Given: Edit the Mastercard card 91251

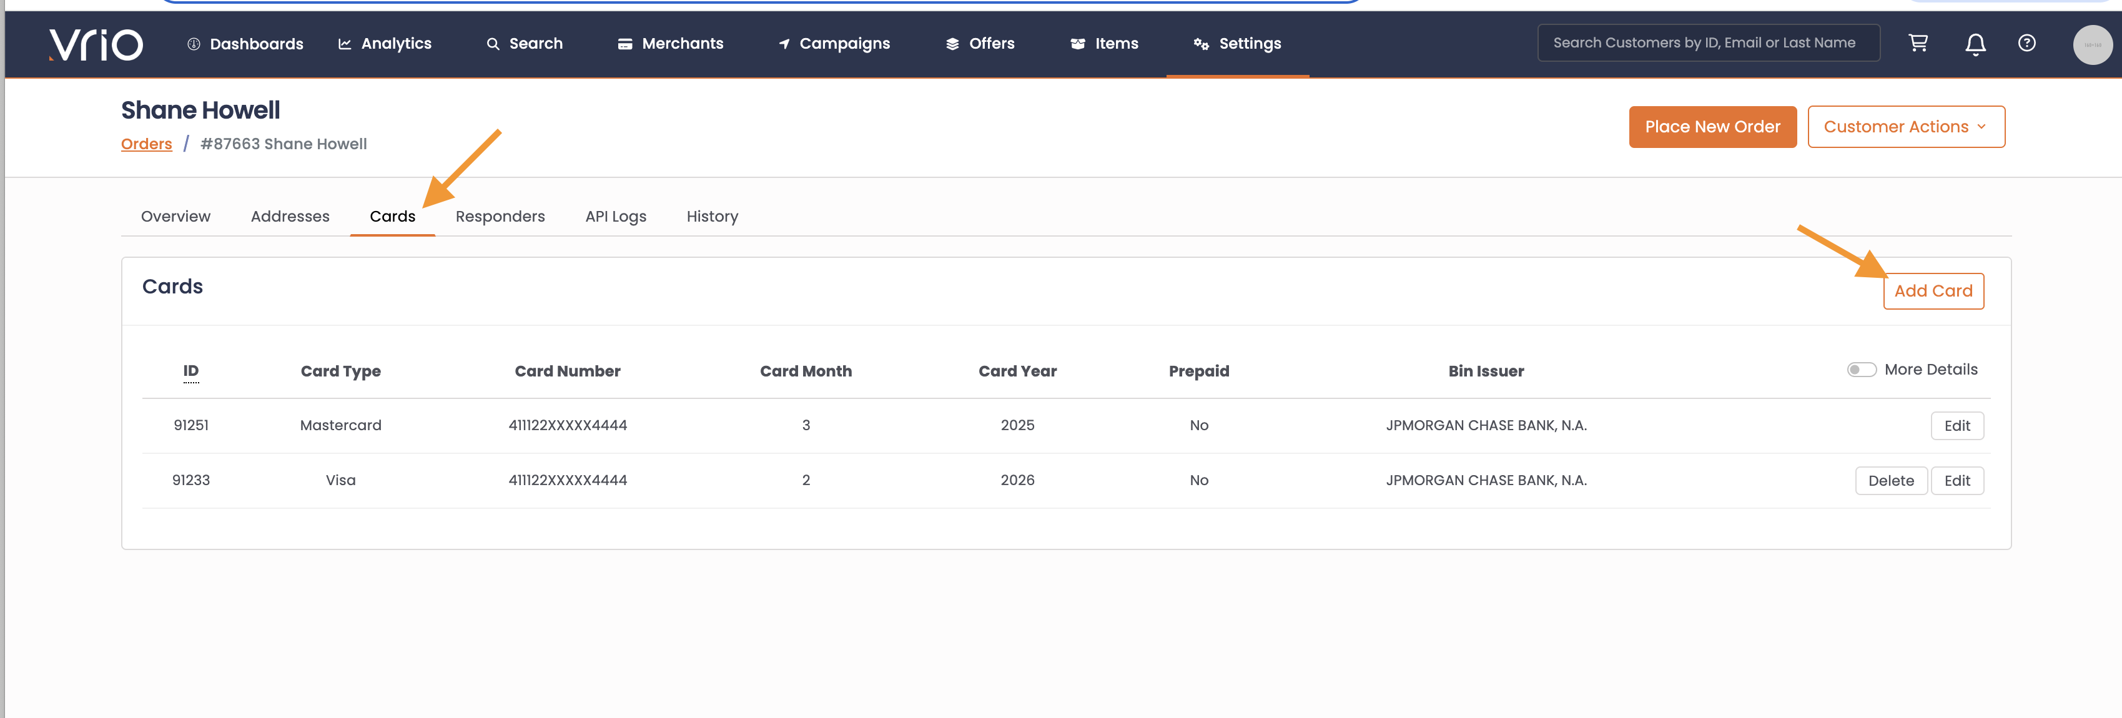Looking at the screenshot, I should click(x=1957, y=426).
